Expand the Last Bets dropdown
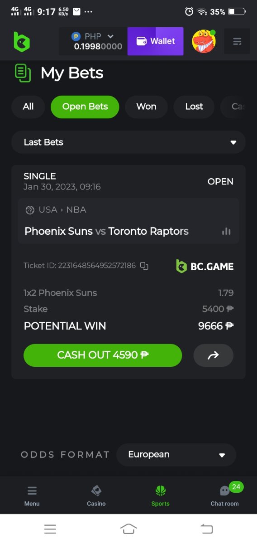 (128, 142)
